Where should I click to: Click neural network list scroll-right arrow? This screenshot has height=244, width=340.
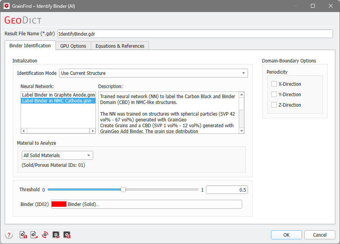coord(93,131)
